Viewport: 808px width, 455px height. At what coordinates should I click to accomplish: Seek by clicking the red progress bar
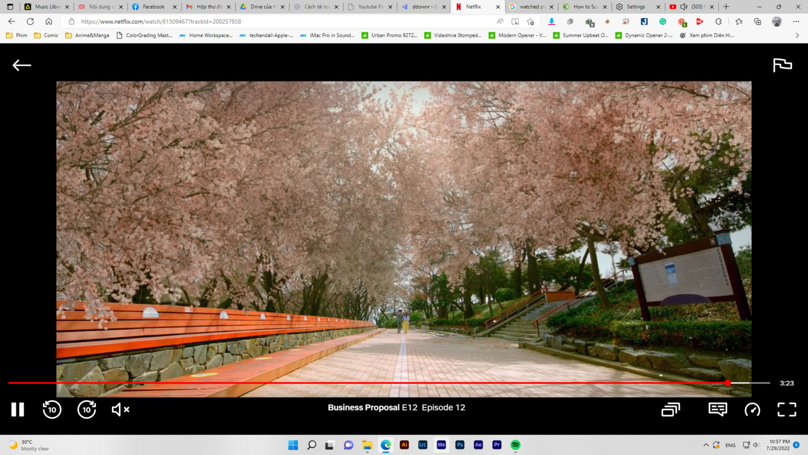coord(368,383)
